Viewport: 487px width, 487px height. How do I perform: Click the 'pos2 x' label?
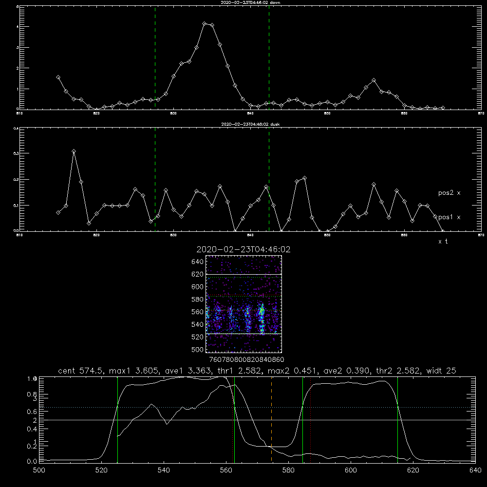[449, 192]
